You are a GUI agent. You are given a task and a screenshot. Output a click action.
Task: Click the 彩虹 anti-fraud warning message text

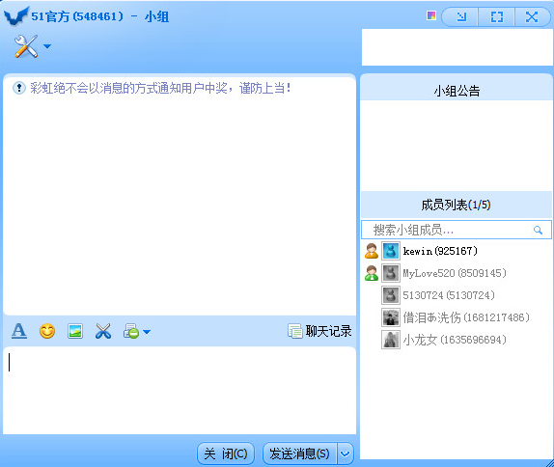160,88
